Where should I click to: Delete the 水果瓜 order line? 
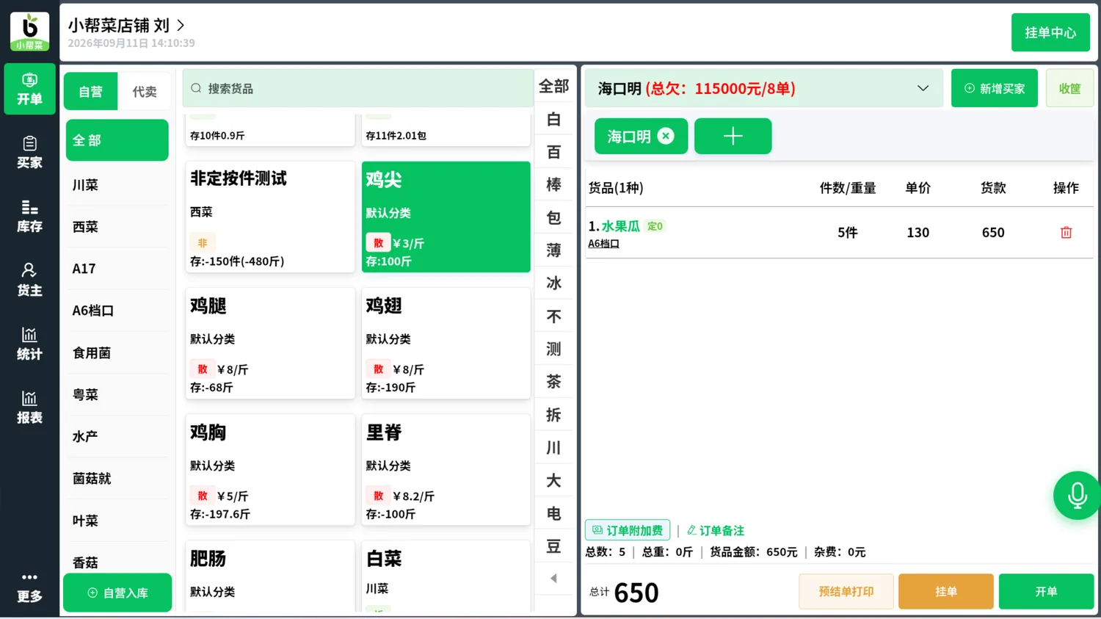pyautogui.click(x=1066, y=232)
